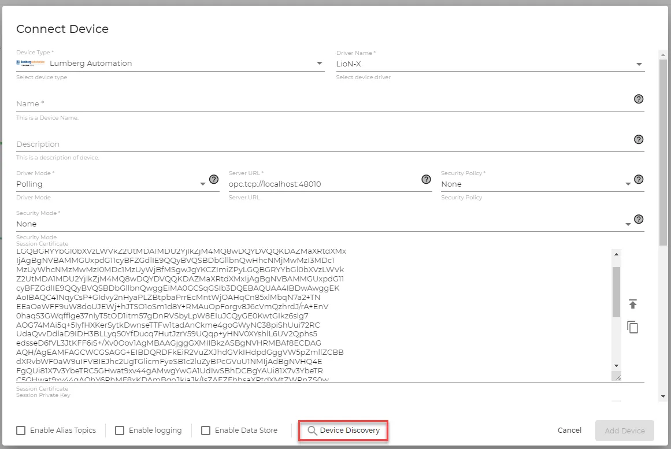The width and height of the screenshot is (671, 449).
Task: Open the Driver Name dropdown
Action: [x=490, y=64]
